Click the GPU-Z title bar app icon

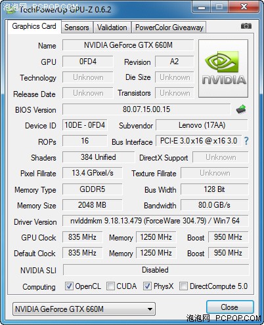coord(11,10)
